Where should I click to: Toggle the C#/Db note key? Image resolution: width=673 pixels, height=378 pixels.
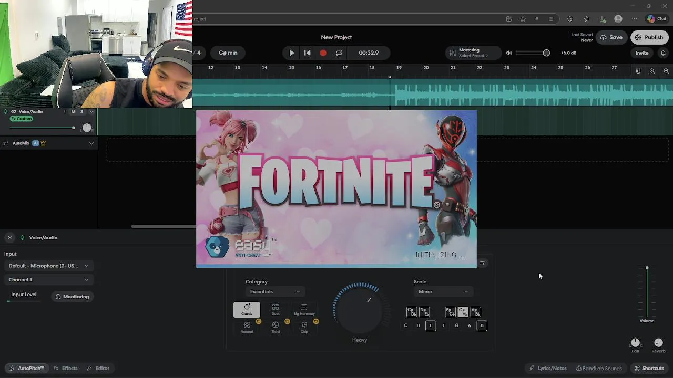(x=412, y=312)
